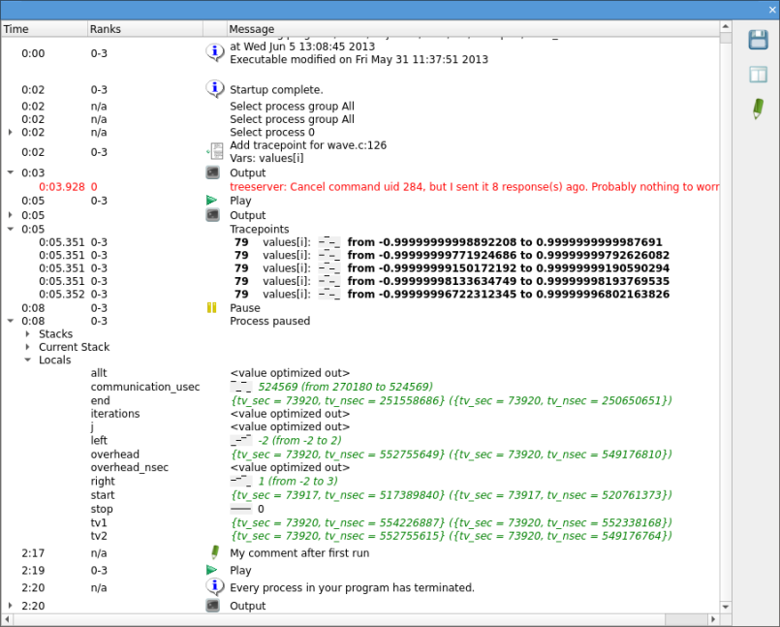The height and width of the screenshot is (627, 780).
Task: Open the split-view panel icon in the sidebar
Action: click(x=757, y=74)
